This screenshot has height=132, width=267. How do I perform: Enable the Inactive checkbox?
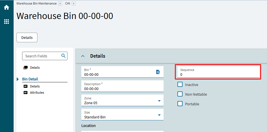coord(180,85)
